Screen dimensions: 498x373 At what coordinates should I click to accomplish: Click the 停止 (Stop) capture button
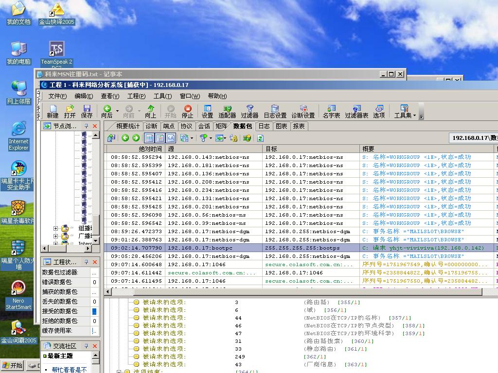coord(187,111)
